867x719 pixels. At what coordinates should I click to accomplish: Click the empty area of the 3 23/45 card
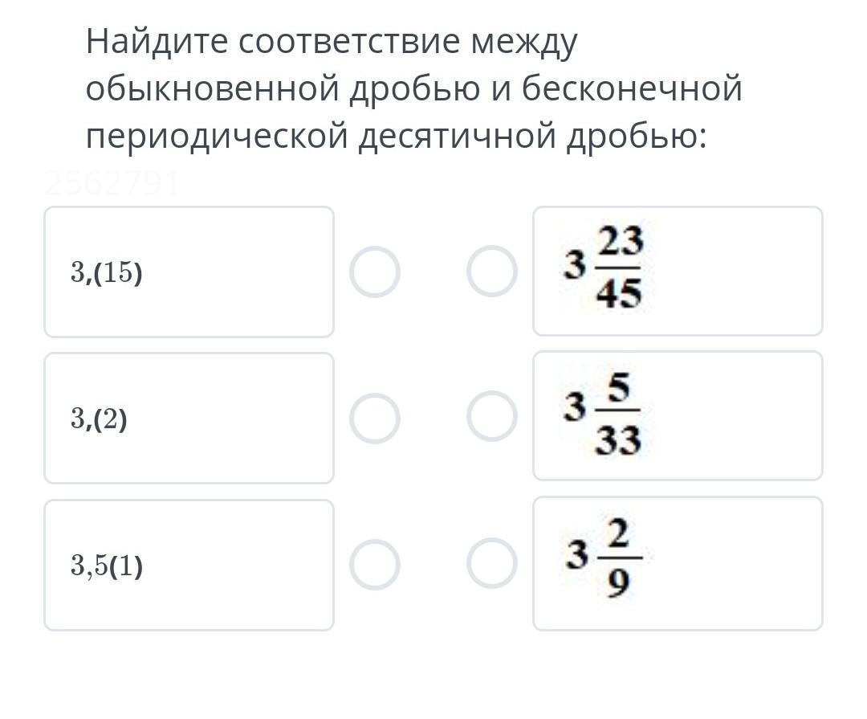(735, 272)
